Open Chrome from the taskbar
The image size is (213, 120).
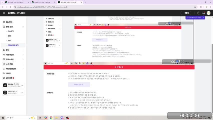click(x=51, y=118)
